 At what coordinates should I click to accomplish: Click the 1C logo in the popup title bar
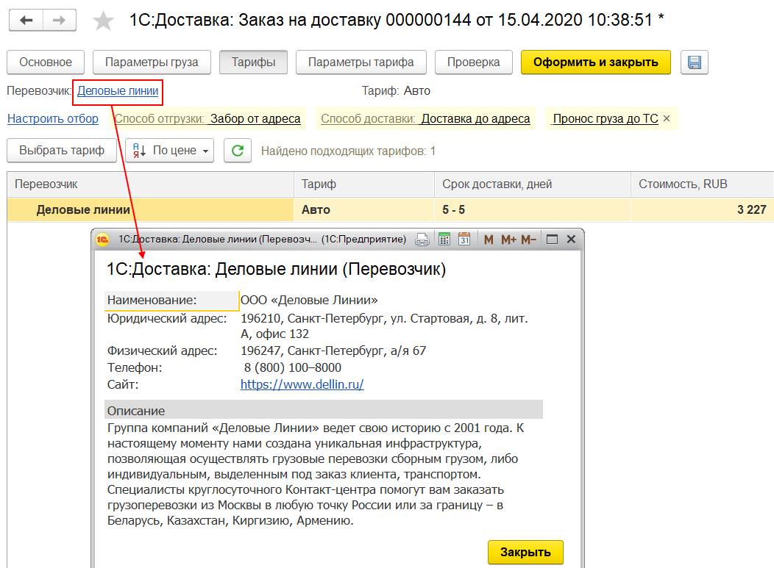[102, 240]
